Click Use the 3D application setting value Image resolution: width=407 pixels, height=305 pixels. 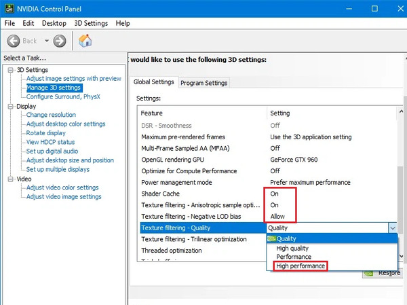311,137
